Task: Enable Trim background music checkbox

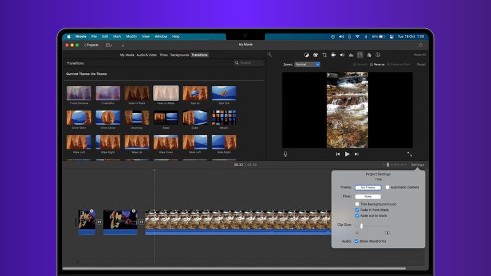Action: 357,204
